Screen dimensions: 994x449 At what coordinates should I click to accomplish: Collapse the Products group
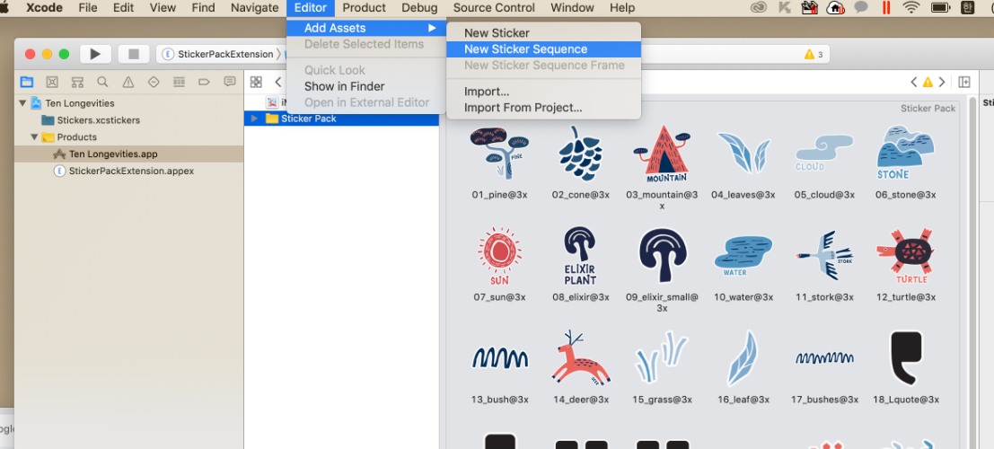point(34,137)
